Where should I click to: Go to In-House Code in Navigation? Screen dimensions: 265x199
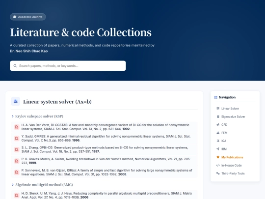235,165
